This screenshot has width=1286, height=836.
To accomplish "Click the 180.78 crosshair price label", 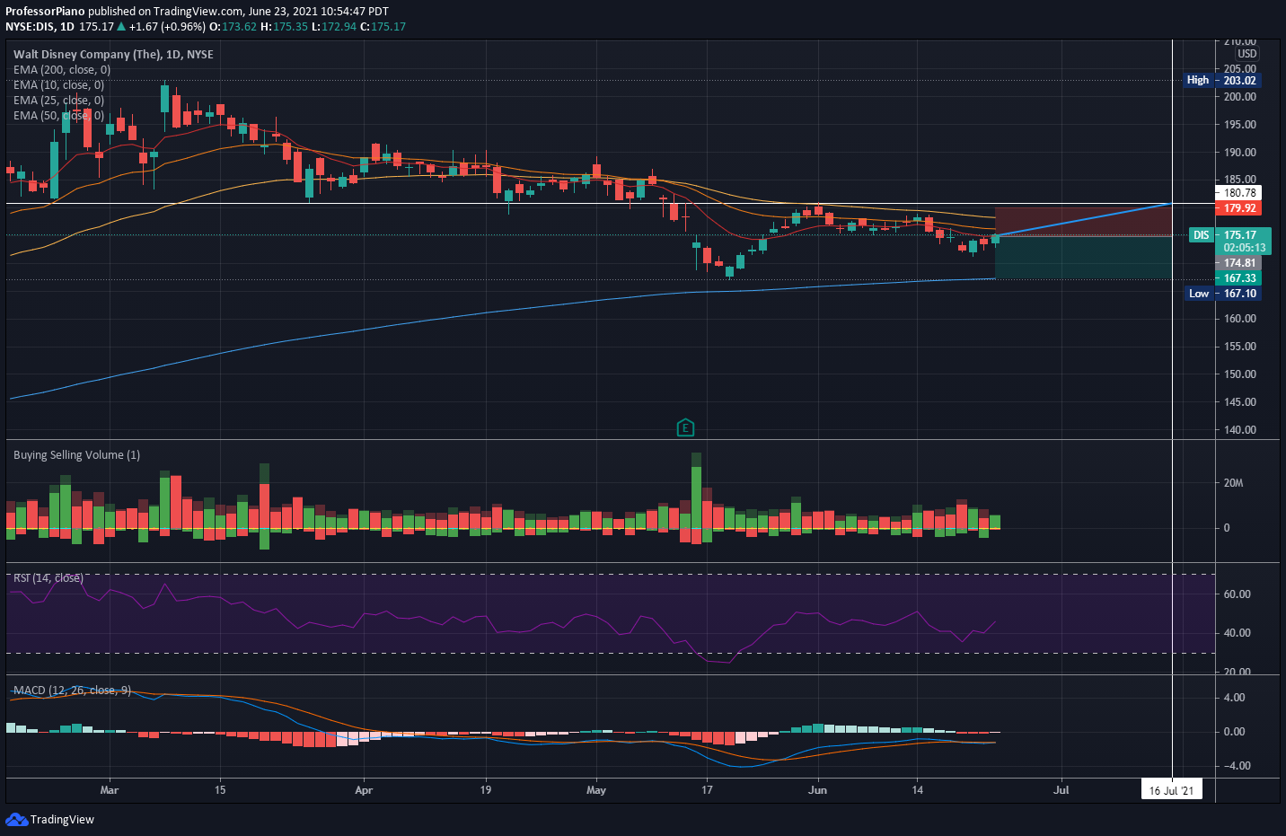I will coord(1239,192).
